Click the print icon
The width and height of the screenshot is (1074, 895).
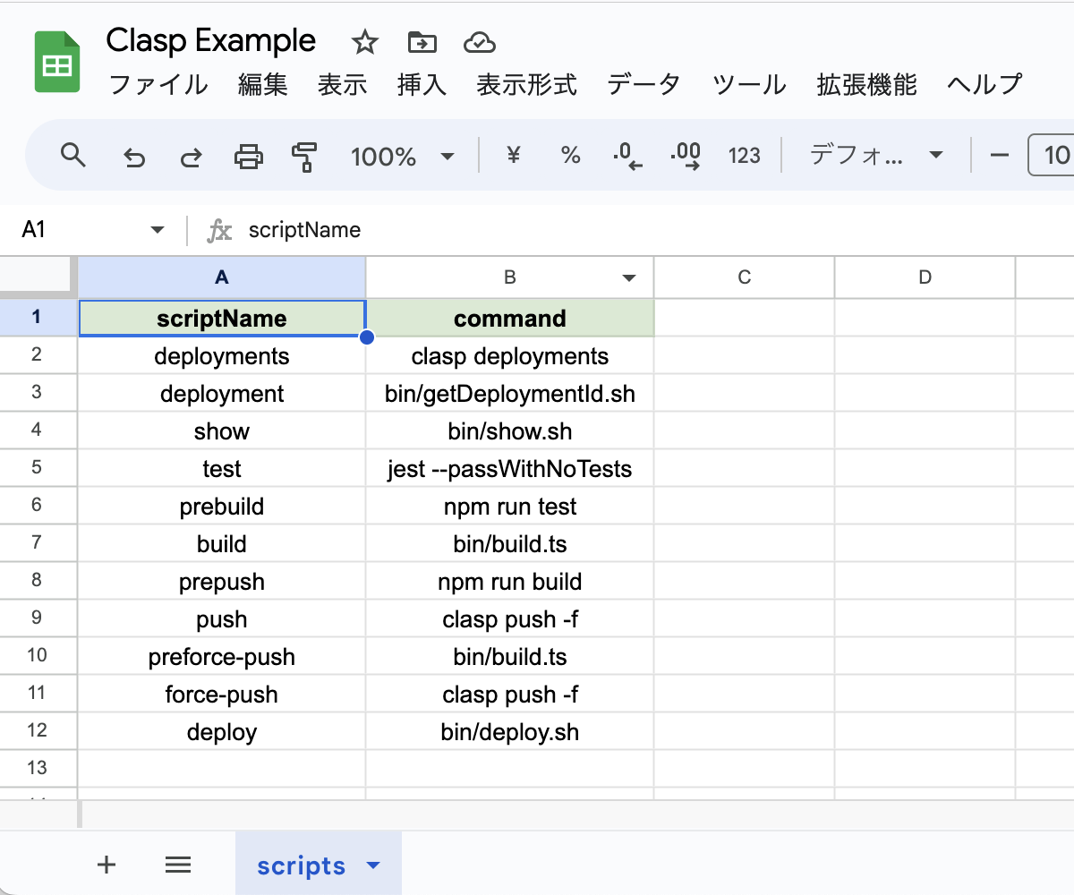[x=248, y=157]
